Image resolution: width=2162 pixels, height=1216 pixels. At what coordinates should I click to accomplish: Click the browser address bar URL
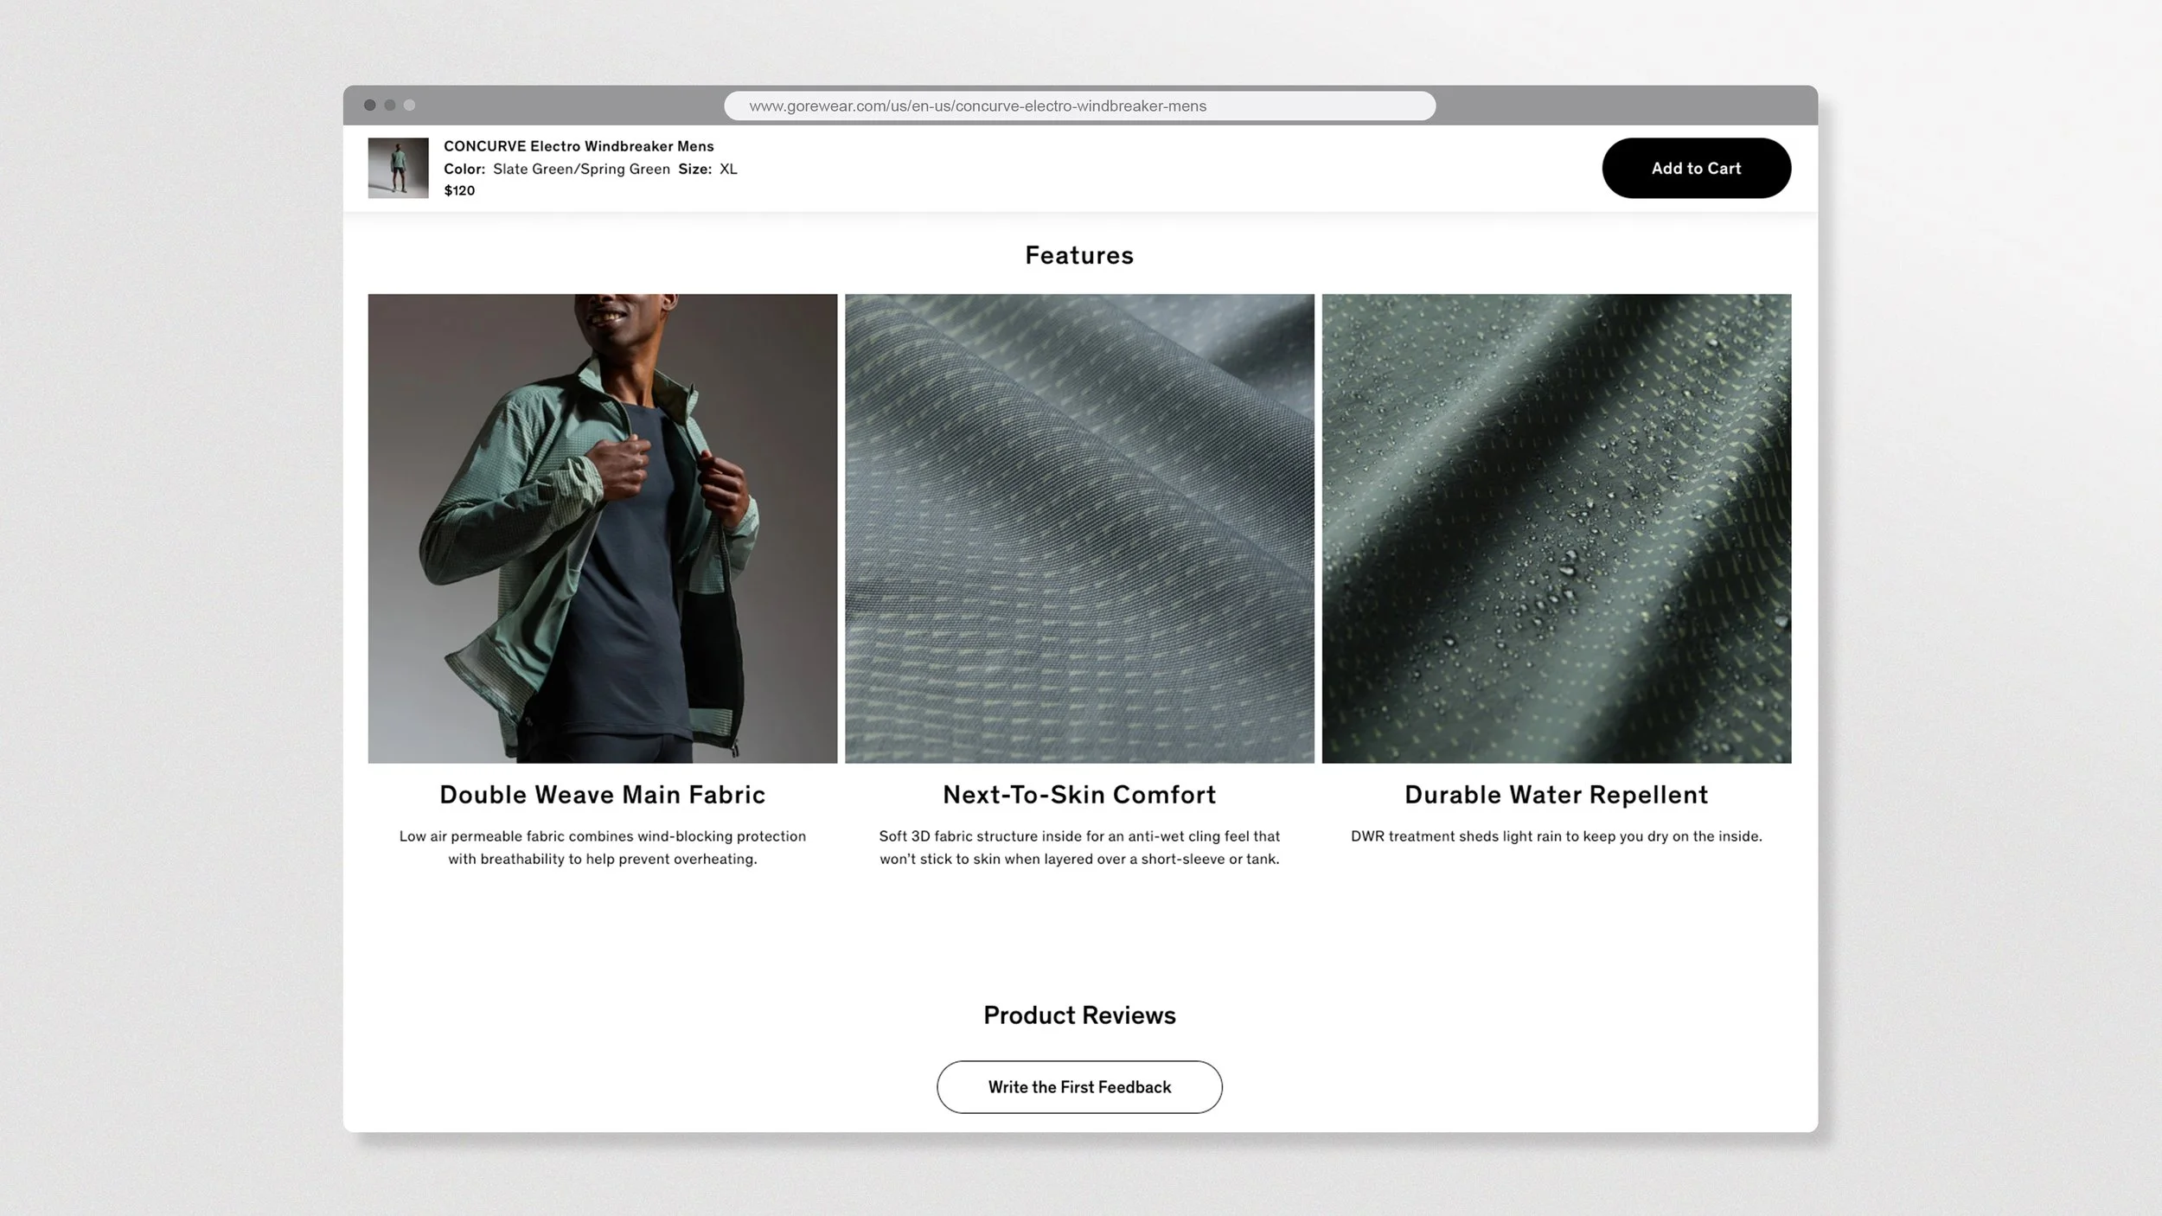click(977, 106)
